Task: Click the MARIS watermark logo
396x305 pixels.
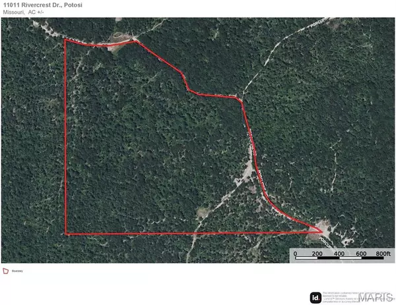Action: coord(376,298)
